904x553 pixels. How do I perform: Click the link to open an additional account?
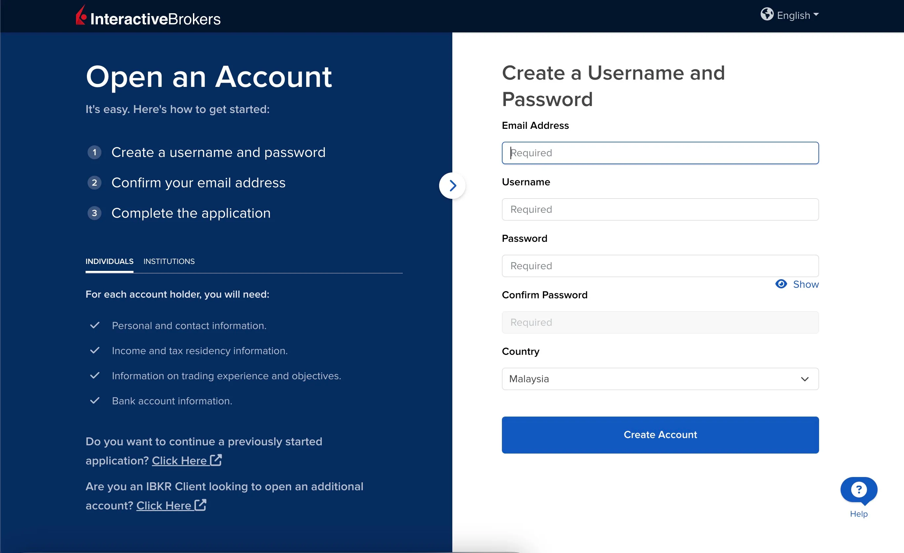pos(164,506)
